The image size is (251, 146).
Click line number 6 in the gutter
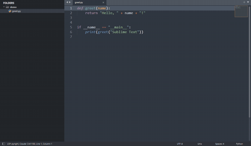coord(71,32)
